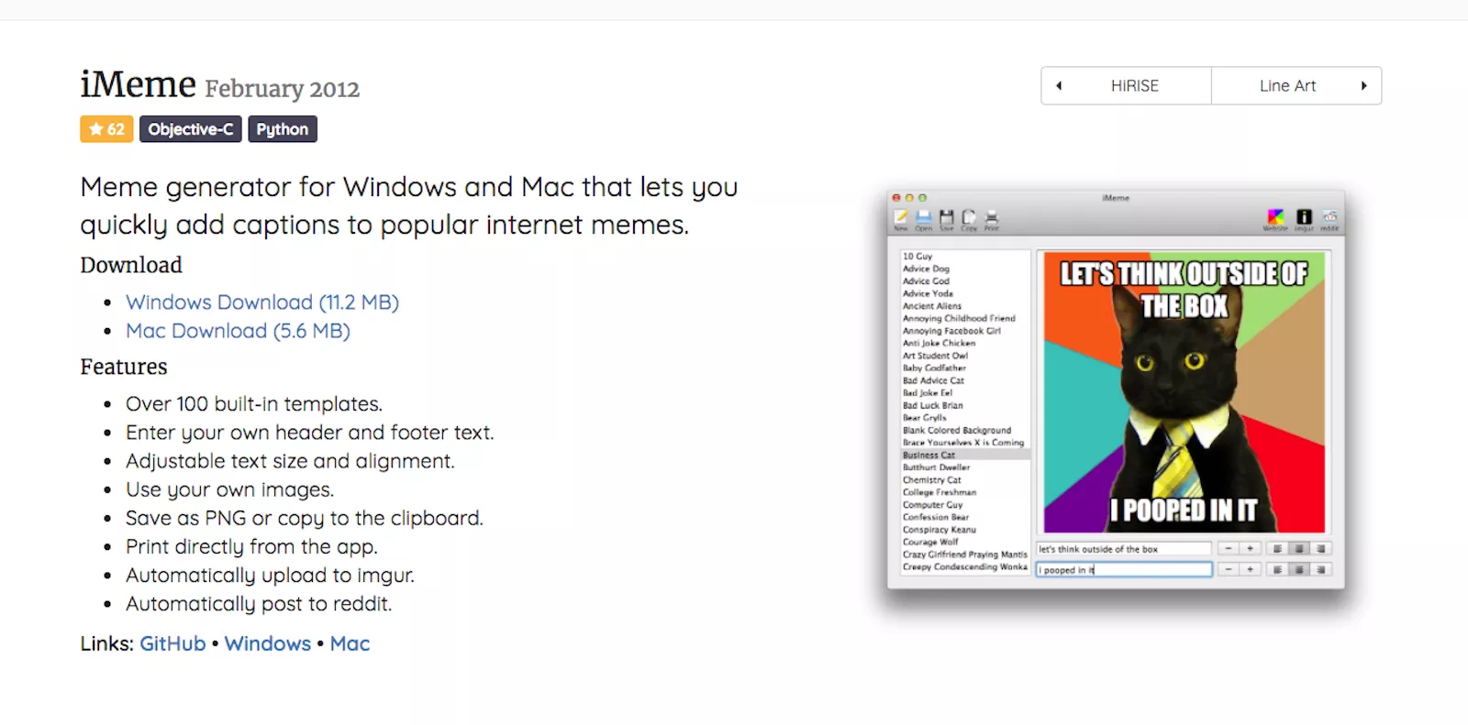This screenshot has height=725, width=1468.
Task: Go to the previous project HiRISE
Action: point(1127,86)
